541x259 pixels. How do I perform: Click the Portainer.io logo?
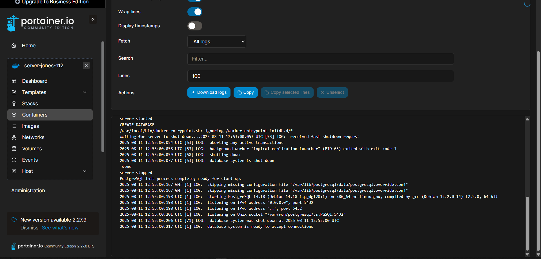[40, 23]
